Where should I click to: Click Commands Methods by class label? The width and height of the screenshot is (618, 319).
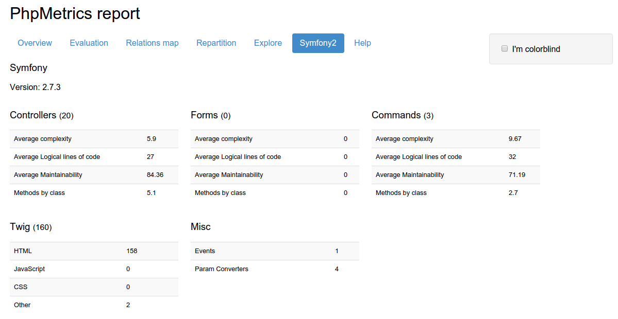point(401,193)
